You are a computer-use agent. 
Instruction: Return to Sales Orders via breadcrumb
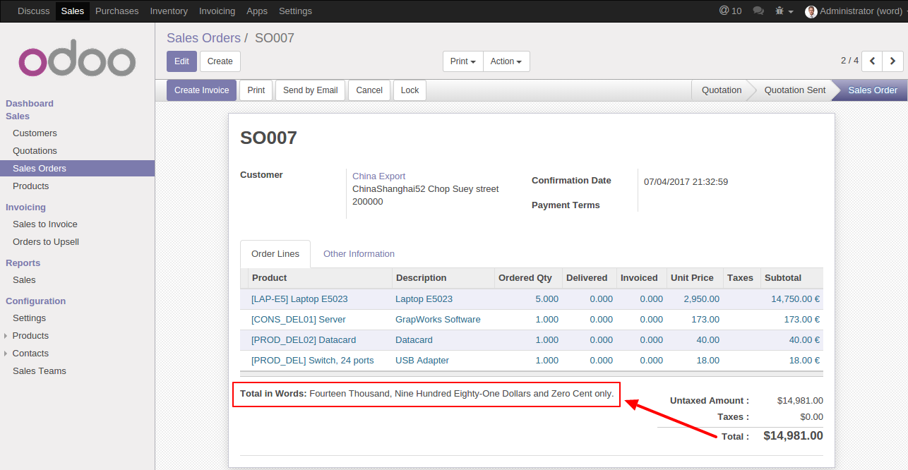pos(203,38)
